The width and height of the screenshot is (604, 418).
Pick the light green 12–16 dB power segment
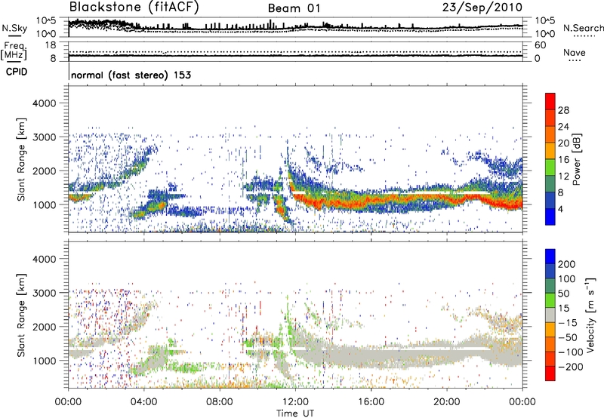coord(550,168)
